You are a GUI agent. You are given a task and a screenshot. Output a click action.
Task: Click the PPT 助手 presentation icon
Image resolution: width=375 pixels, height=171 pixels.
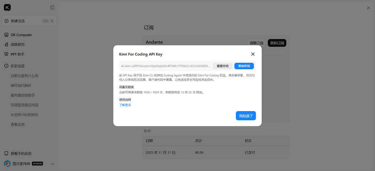(7, 54)
